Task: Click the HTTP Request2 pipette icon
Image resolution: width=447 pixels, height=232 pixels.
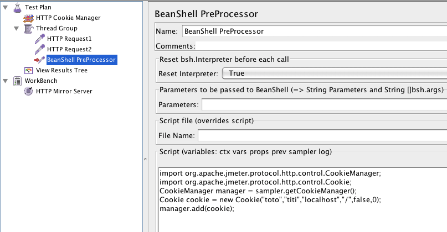Action: click(39, 49)
